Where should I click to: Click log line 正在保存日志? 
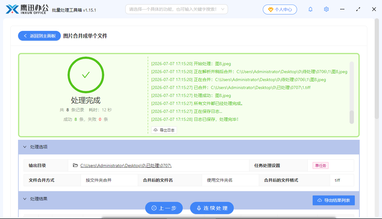click(187, 111)
